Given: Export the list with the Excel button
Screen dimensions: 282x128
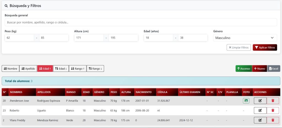Looking at the screenshot, I should (x=273, y=69).
